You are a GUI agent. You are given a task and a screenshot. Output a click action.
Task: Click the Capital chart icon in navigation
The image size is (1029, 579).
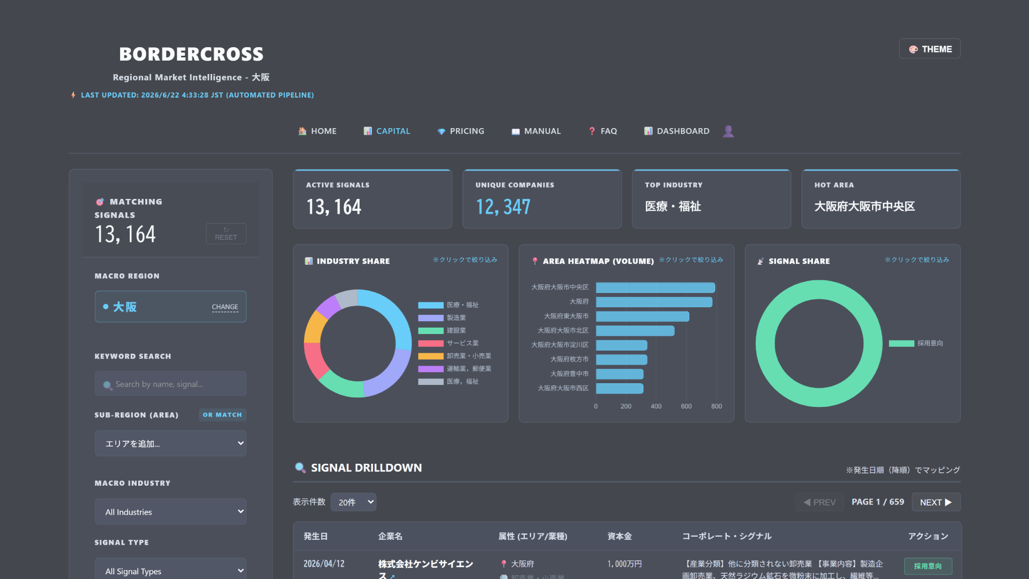click(x=368, y=131)
